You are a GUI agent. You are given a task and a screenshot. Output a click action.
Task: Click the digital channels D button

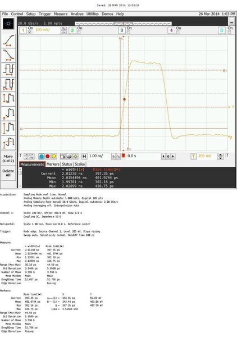(x=221, y=30)
